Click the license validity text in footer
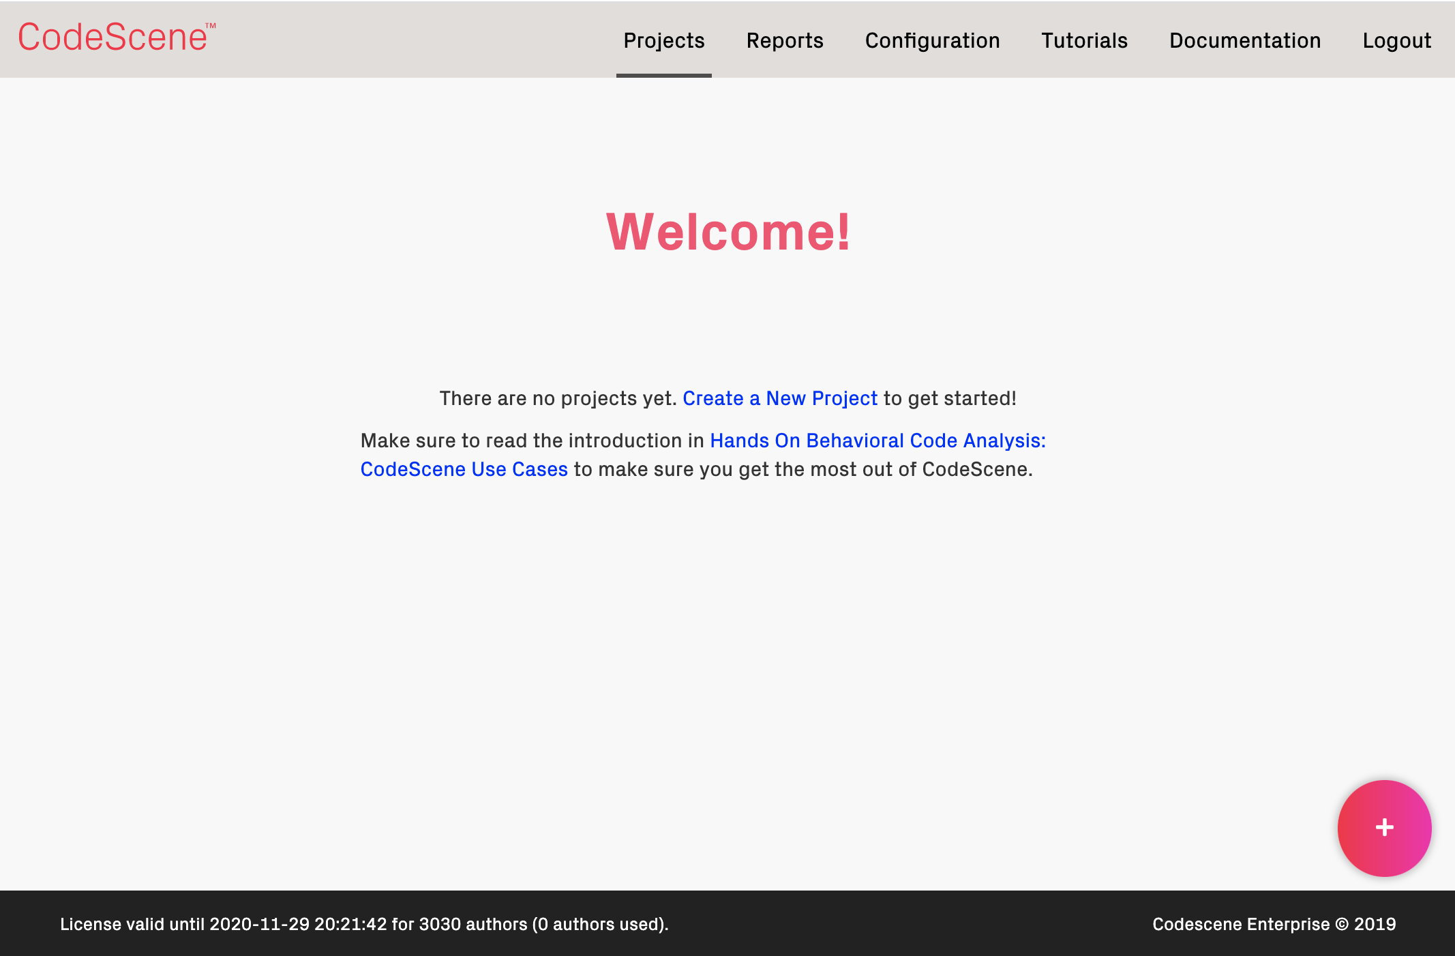This screenshot has height=956, width=1455. [364, 924]
